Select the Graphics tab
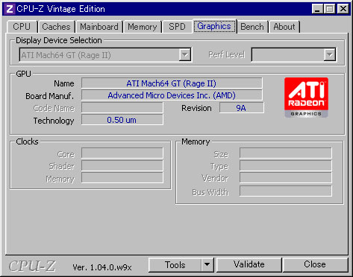The height and width of the screenshot is (277, 353). pos(214,26)
